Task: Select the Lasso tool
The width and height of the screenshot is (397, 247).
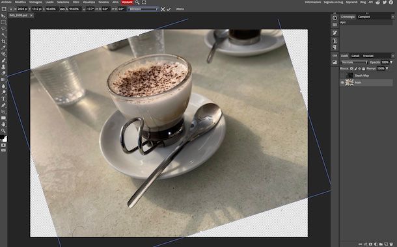Action: [x=3, y=29]
